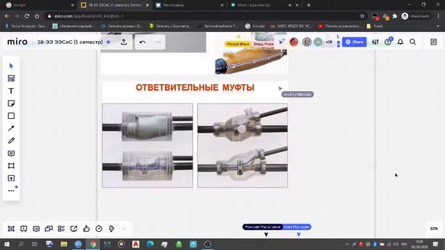Open the notes panel icon at top right
Screen dimensions: 445x250
tap(433, 42)
